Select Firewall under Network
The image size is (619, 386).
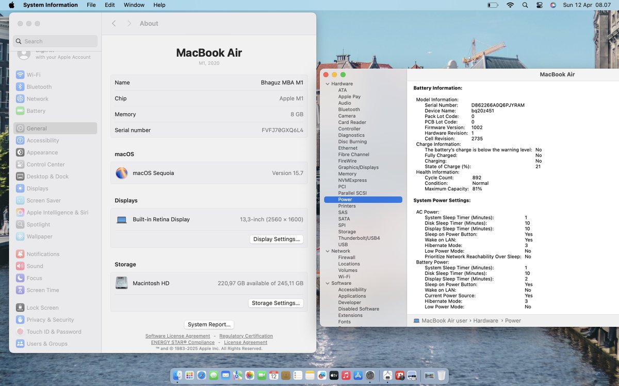coord(347,257)
